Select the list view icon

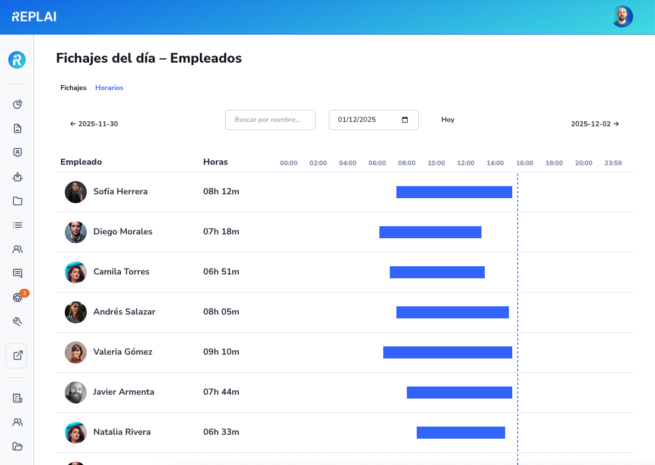pos(16,225)
